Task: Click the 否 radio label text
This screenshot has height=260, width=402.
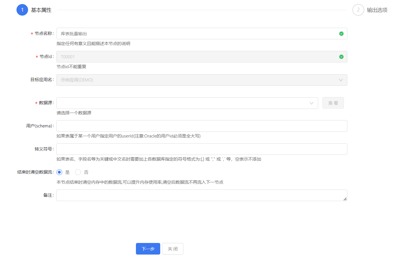Action: pyautogui.click(x=86, y=172)
